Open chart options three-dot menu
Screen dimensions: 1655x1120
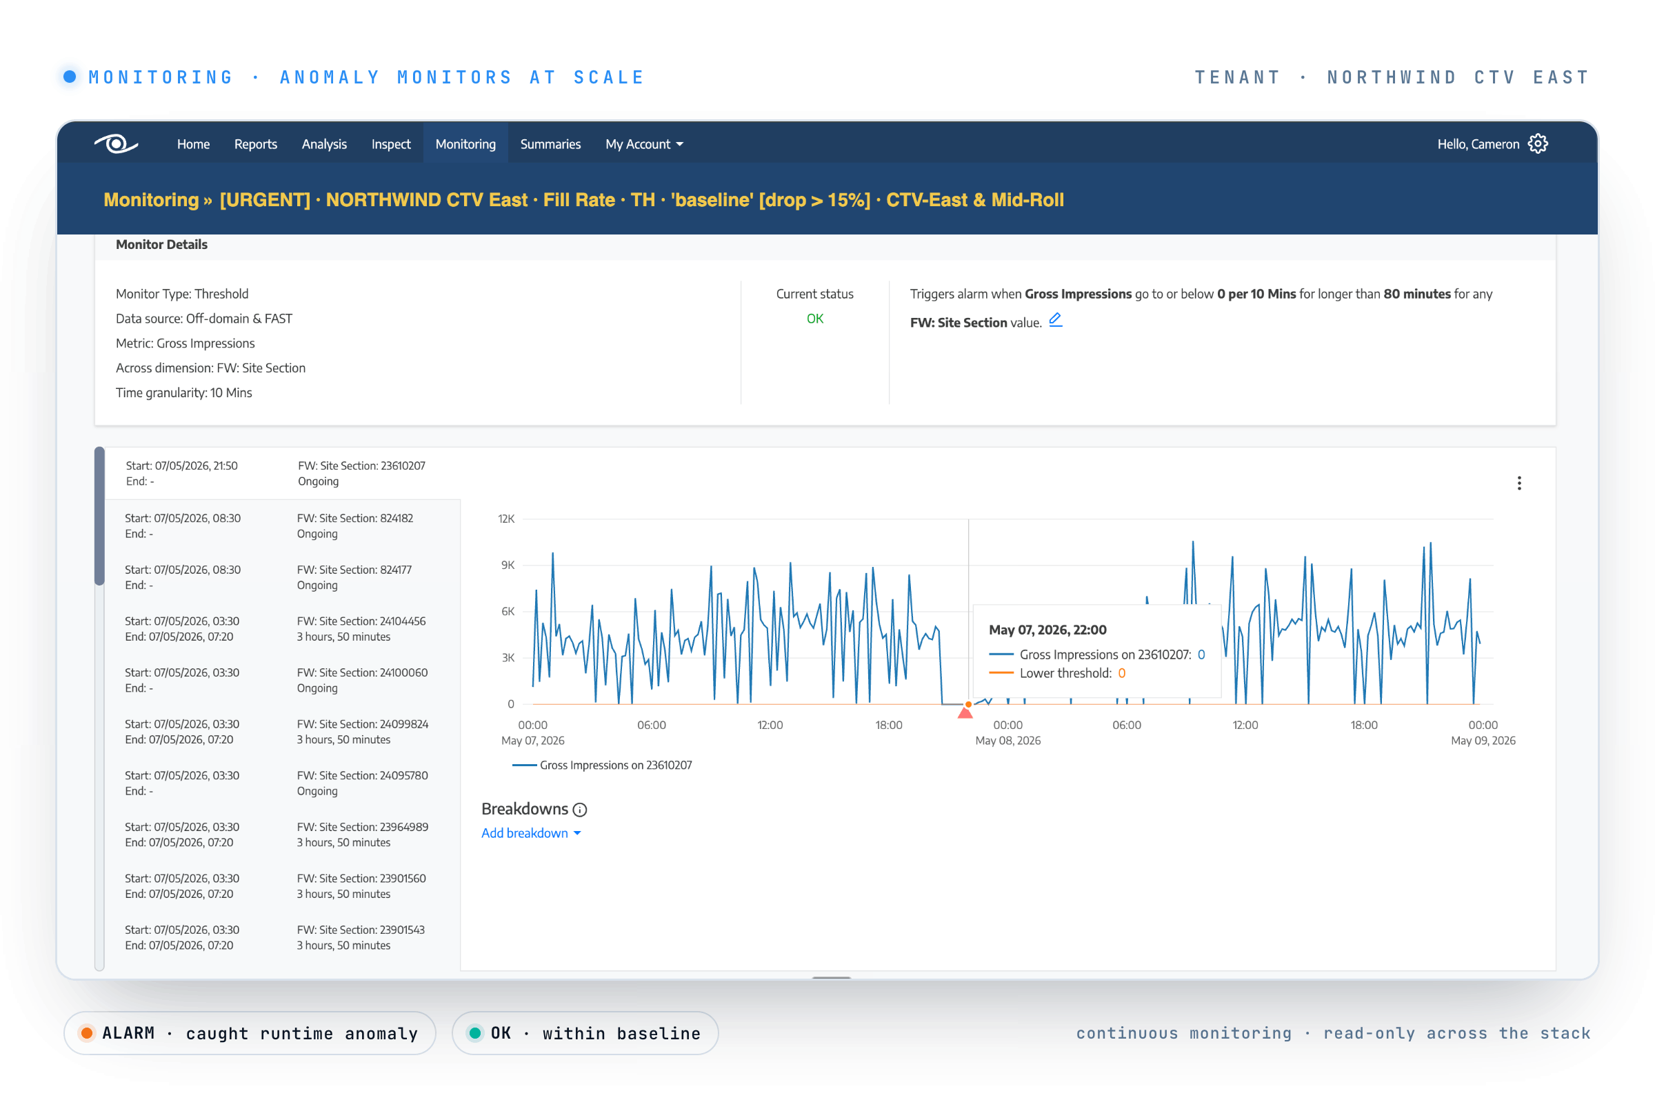tap(1519, 483)
